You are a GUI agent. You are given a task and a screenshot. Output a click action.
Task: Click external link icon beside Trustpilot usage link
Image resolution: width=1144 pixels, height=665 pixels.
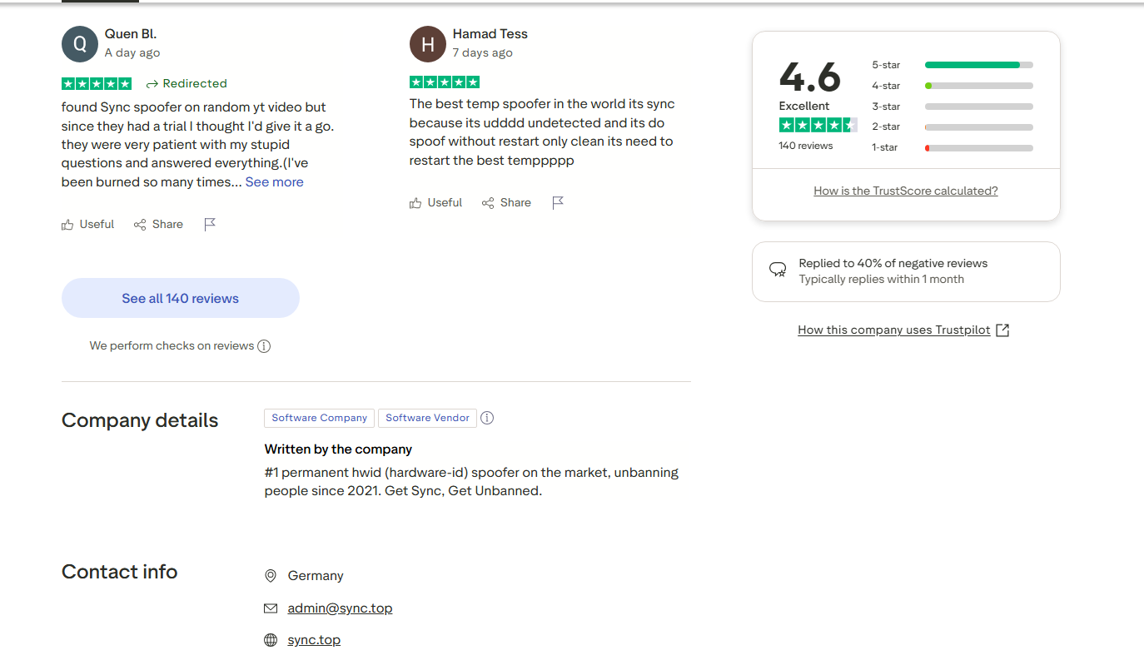1002,330
